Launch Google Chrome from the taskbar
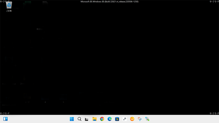Viewport: 219px width, 123px height. (102, 119)
